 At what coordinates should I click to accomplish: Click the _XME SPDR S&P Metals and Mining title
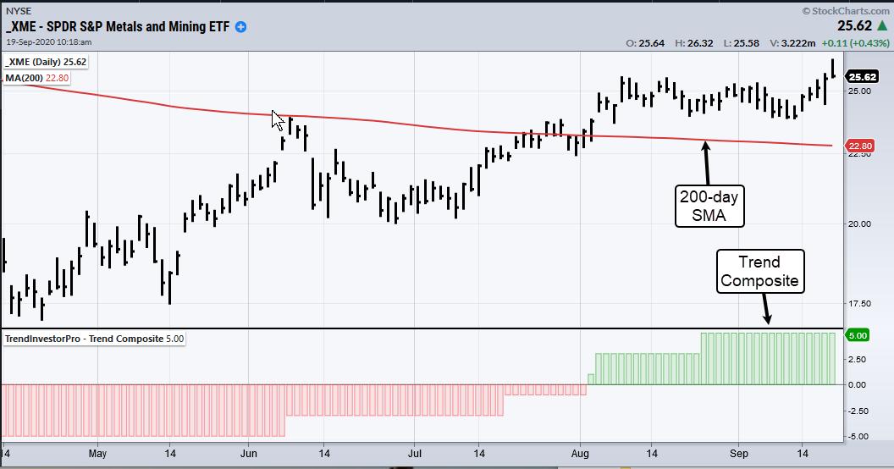coord(119,27)
